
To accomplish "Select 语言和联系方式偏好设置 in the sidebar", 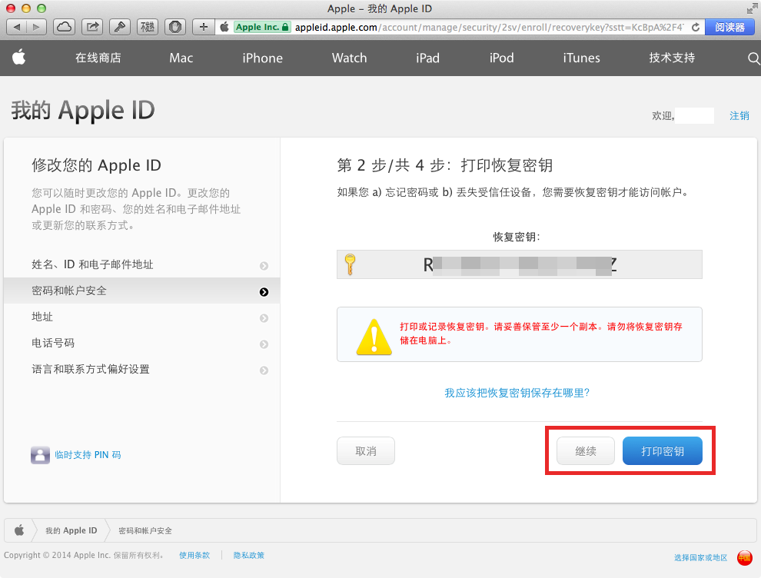I will pos(141,369).
